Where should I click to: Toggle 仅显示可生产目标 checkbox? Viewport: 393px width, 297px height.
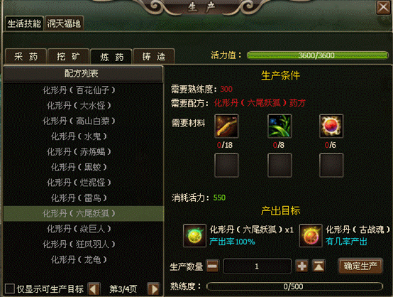(x=9, y=288)
